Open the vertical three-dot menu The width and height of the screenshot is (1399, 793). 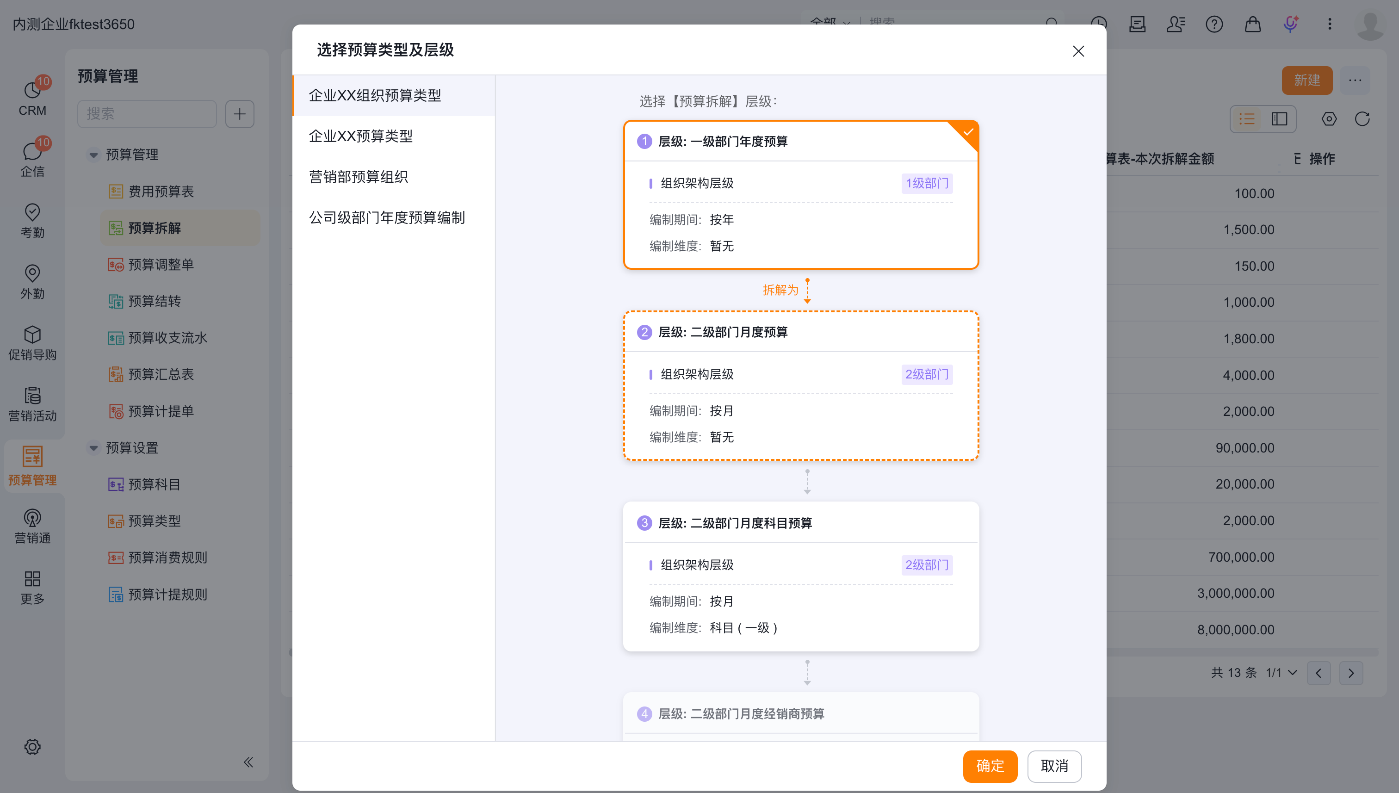pos(1329,24)
